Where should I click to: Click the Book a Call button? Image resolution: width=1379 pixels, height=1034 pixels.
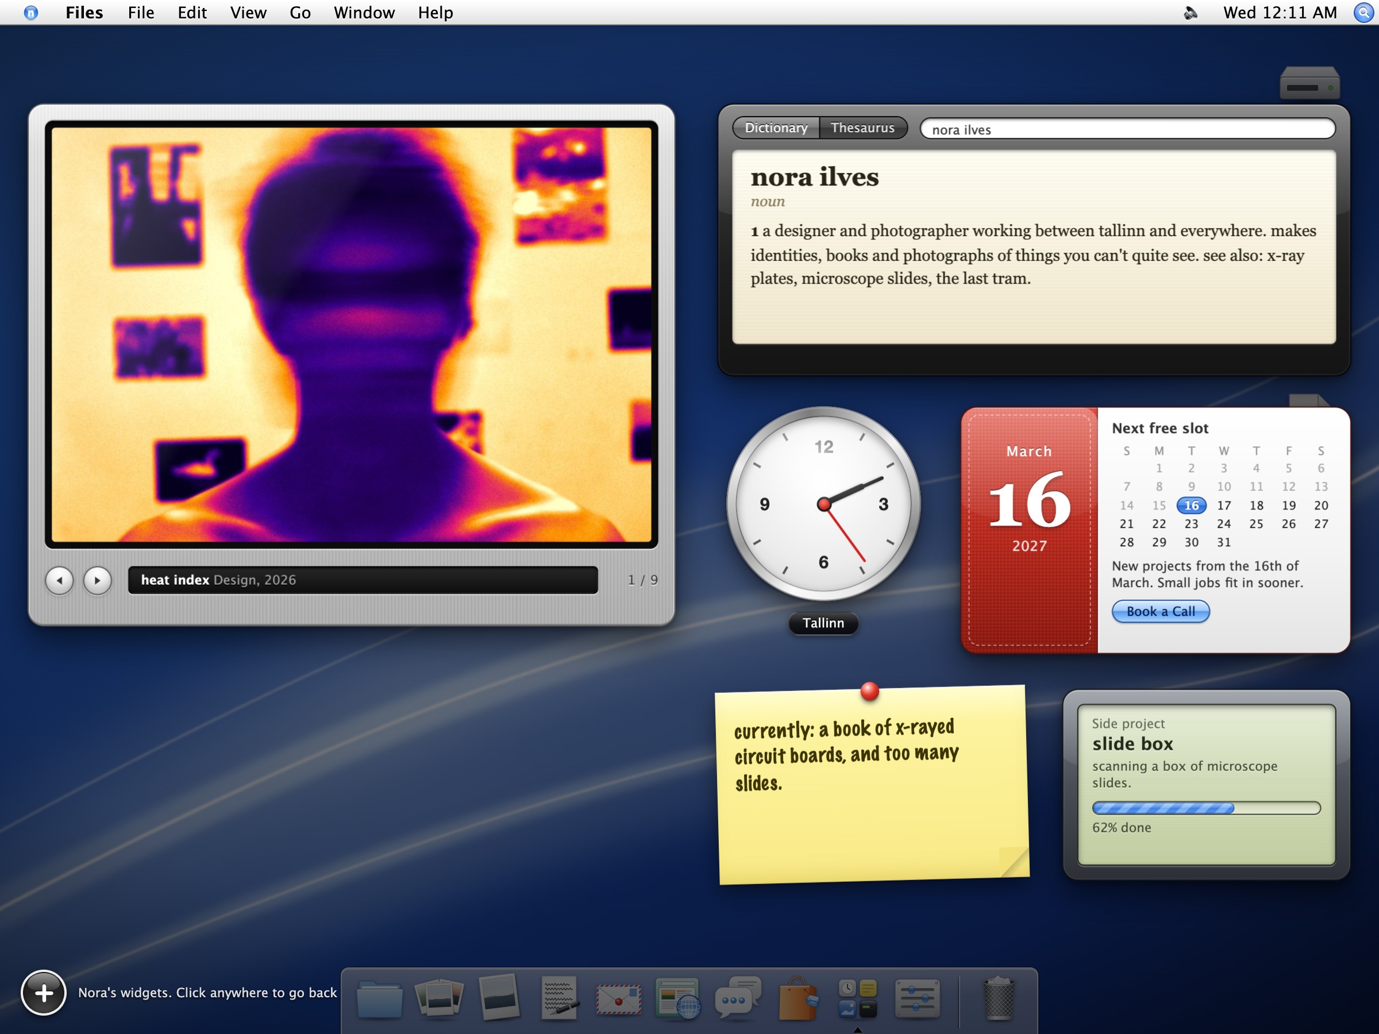coord(1161,611)
